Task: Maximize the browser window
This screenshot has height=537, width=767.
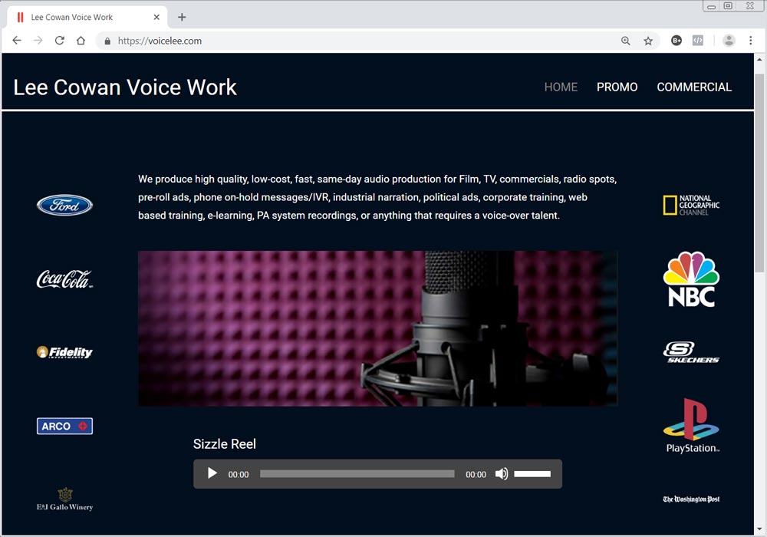Action: click(x=728, y=6)
